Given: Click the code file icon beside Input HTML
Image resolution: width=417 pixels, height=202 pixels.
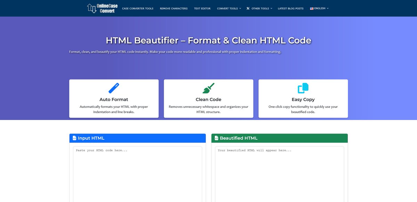Looking at the screenshot, I should 74,138.
